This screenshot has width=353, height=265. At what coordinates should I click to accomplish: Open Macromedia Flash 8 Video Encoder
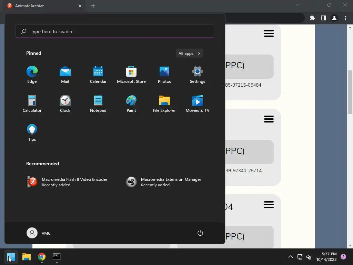(68, 182)
